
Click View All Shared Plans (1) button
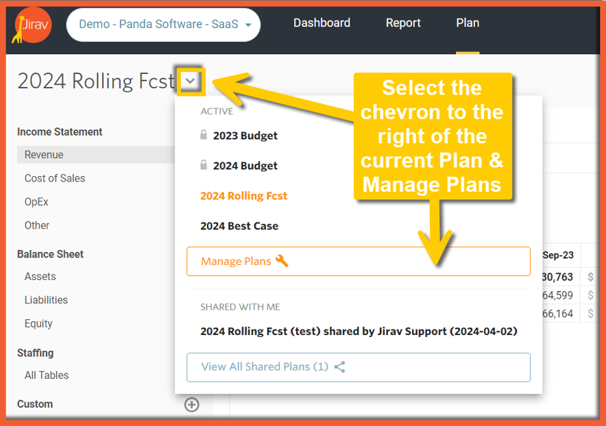click(358, 367)
